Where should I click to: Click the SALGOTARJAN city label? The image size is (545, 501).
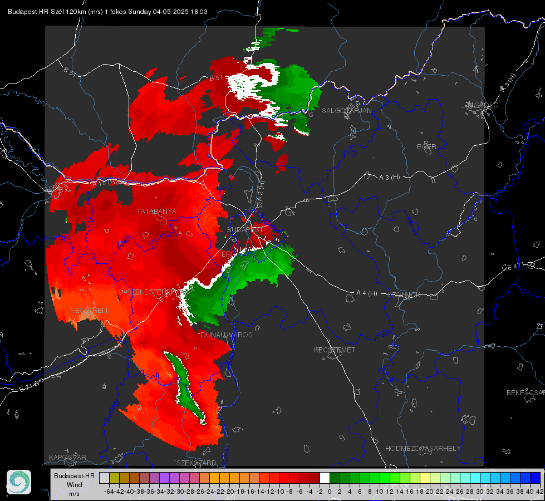pyautogui.click(x=346, y=111)
